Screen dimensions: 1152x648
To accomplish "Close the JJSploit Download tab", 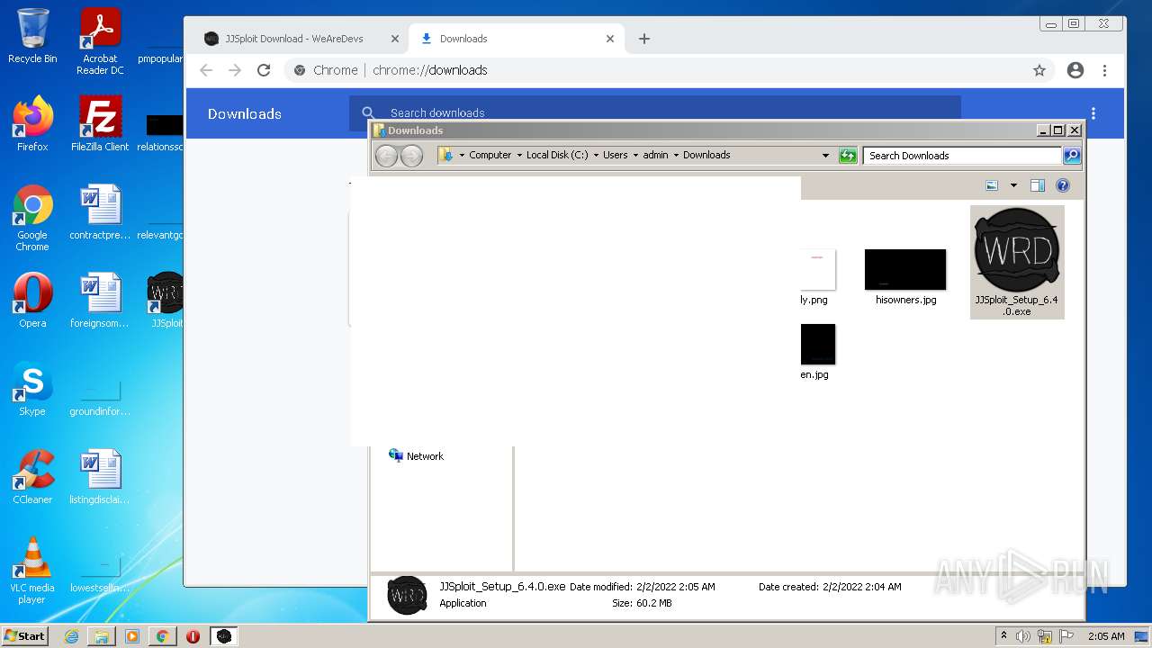I will [x=394, y=39].
